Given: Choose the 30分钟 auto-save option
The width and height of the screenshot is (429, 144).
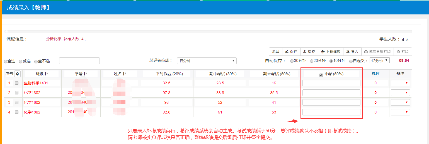Looking at the screenshot, I should [292, 61].
